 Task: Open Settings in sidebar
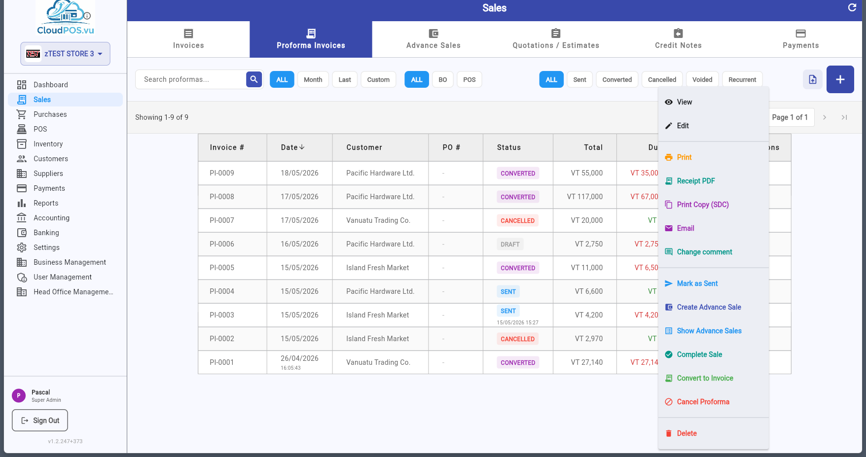click(65, 247)
